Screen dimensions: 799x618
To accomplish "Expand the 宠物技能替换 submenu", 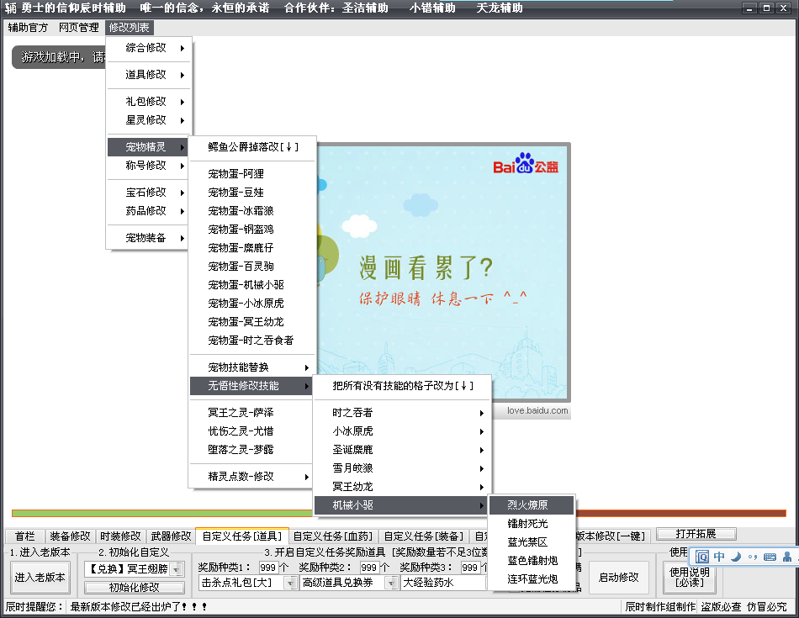I will pyautogui.click(x=251, y=367).
